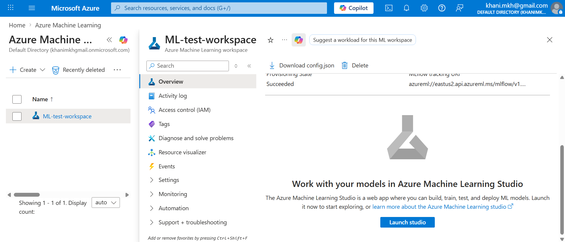
Task: Open the Display count auto dropdown
Action: 106,203
